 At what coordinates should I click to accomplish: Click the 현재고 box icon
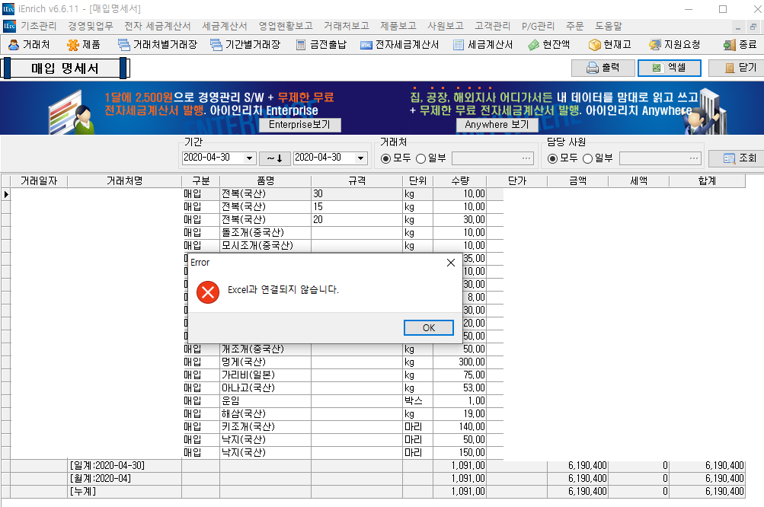pos(594,45)
